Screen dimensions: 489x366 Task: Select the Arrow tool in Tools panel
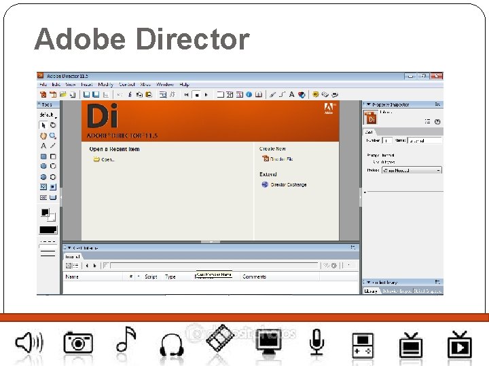pyautogui.click(x=43, y=125)
